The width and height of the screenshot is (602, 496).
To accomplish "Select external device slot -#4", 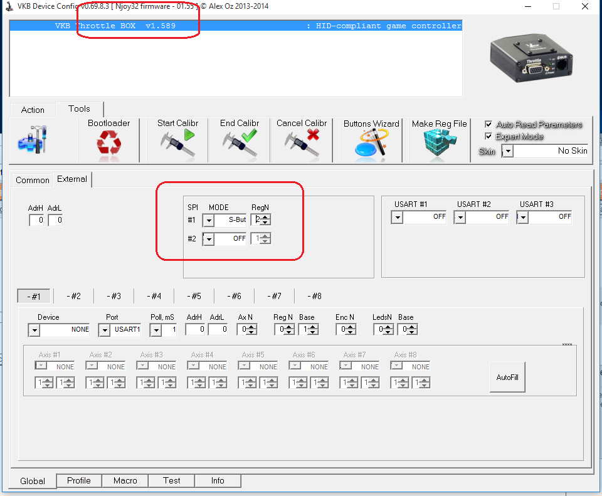I will click(154, 296).
